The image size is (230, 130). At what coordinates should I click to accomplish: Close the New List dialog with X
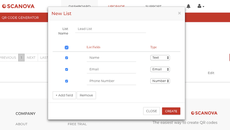point(179,13)
